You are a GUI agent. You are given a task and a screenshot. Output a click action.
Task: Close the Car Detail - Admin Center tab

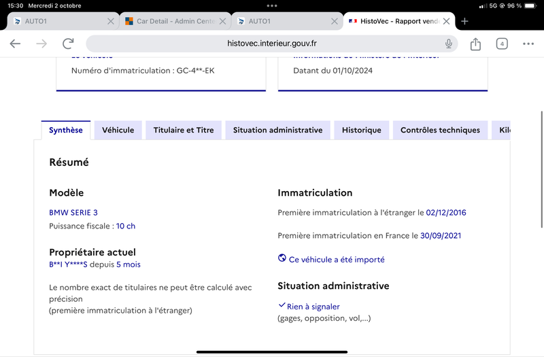[x=223, y=21]
